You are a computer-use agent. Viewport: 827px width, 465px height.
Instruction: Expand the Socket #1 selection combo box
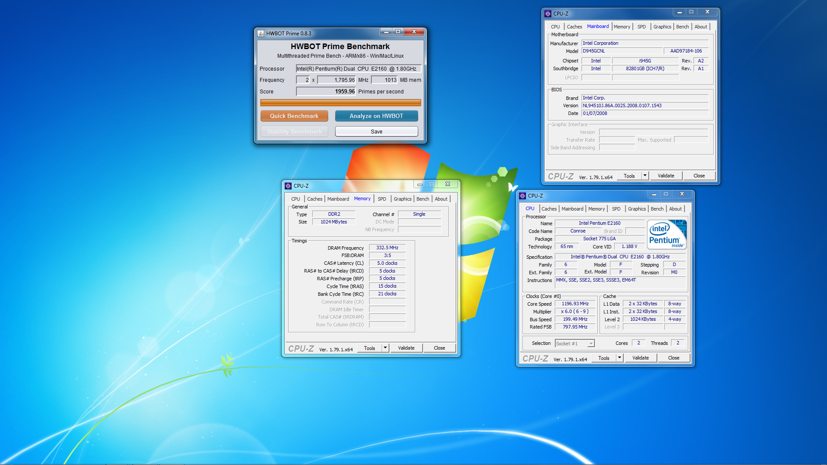591,343
